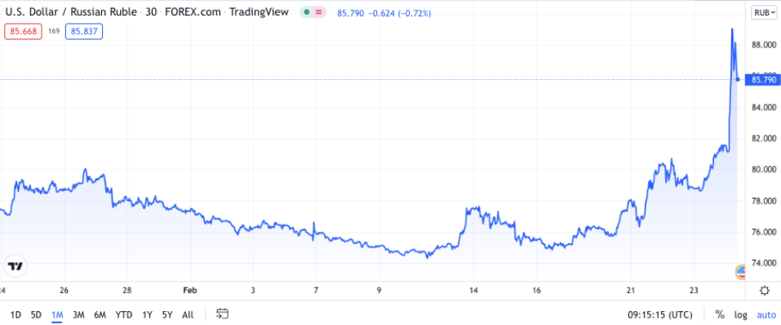The image size is (781, 325).
Task: Open the RUB currency dropdown
Action: (765, 13)
